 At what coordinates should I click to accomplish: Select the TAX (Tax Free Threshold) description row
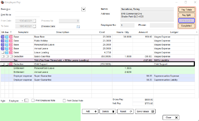point(63,60)
